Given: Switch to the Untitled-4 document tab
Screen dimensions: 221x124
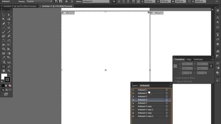Looking at the screenshot, I should [20, 6].
